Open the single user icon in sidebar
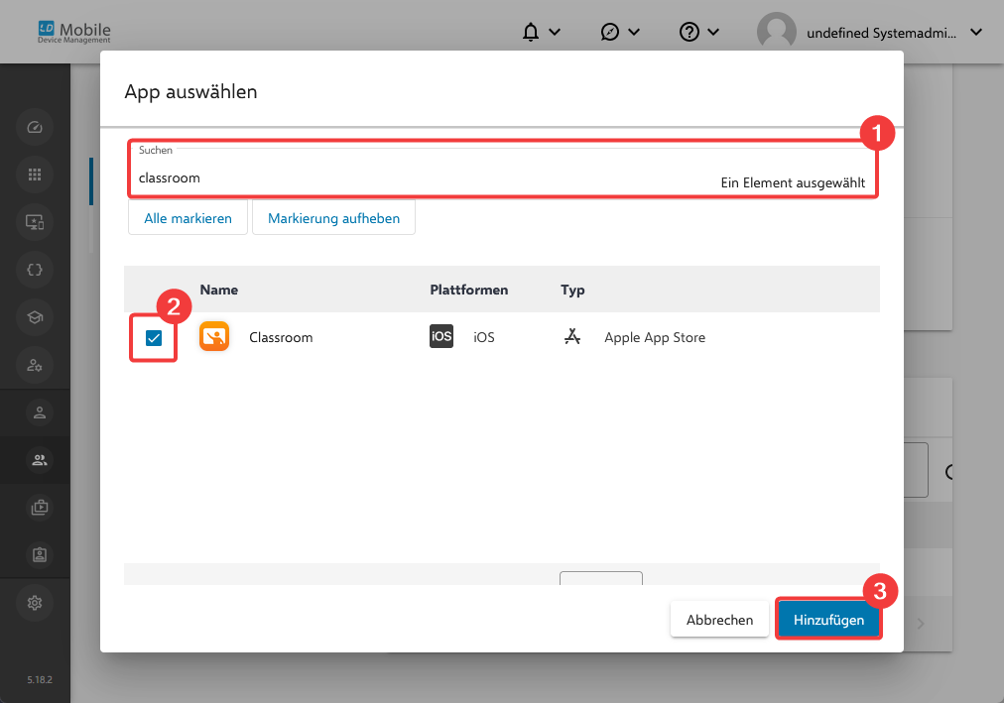The image size is (1004, 703). (39, 412)
